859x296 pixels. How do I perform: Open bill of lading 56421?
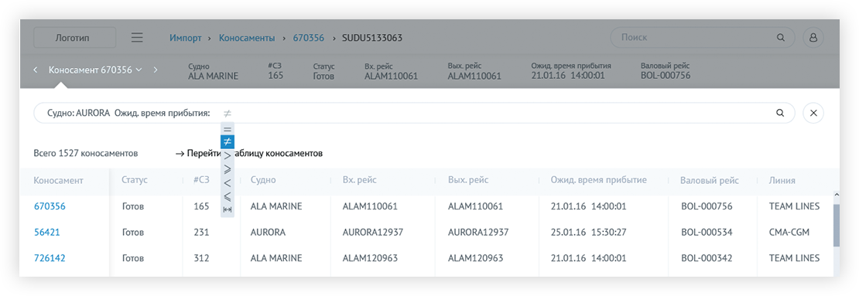(47, 232)
